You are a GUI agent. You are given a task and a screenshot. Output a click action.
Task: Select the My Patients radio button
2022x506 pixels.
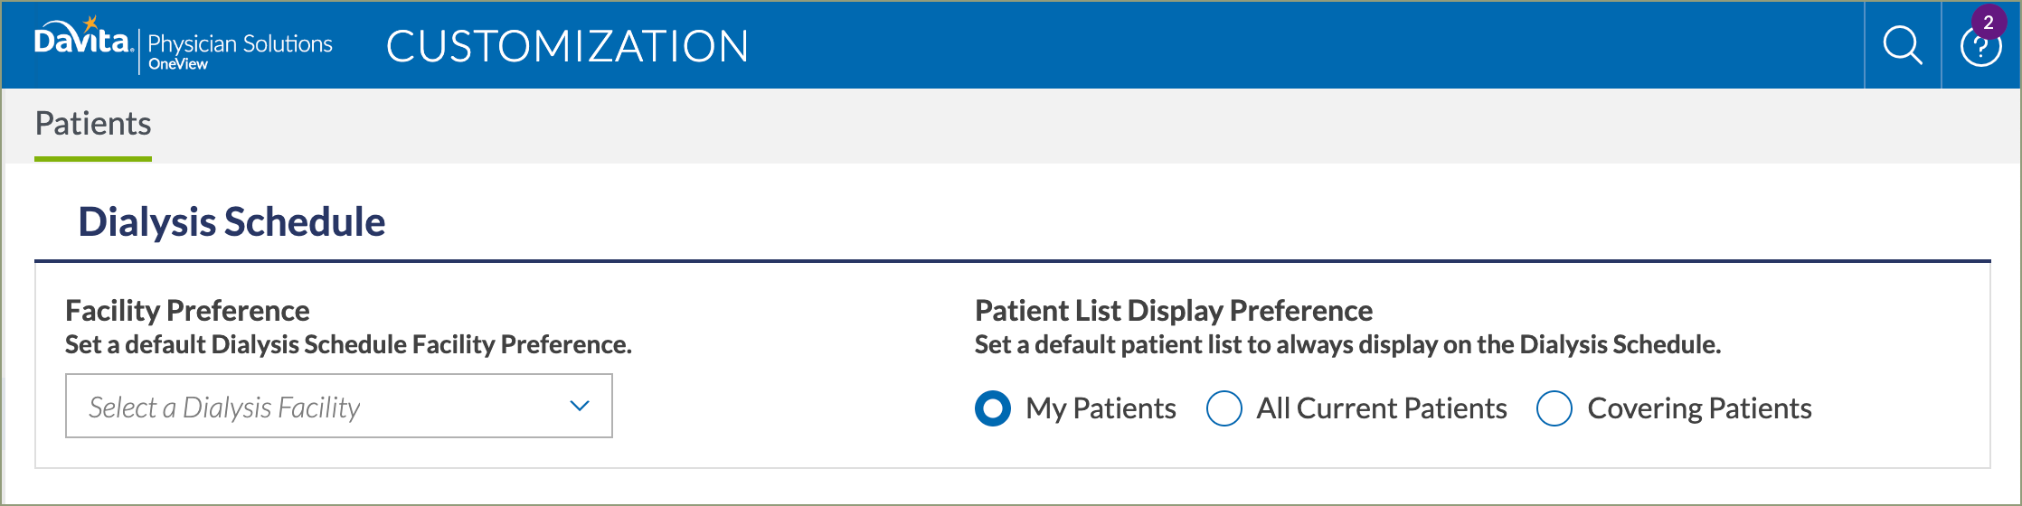(993, 408)
